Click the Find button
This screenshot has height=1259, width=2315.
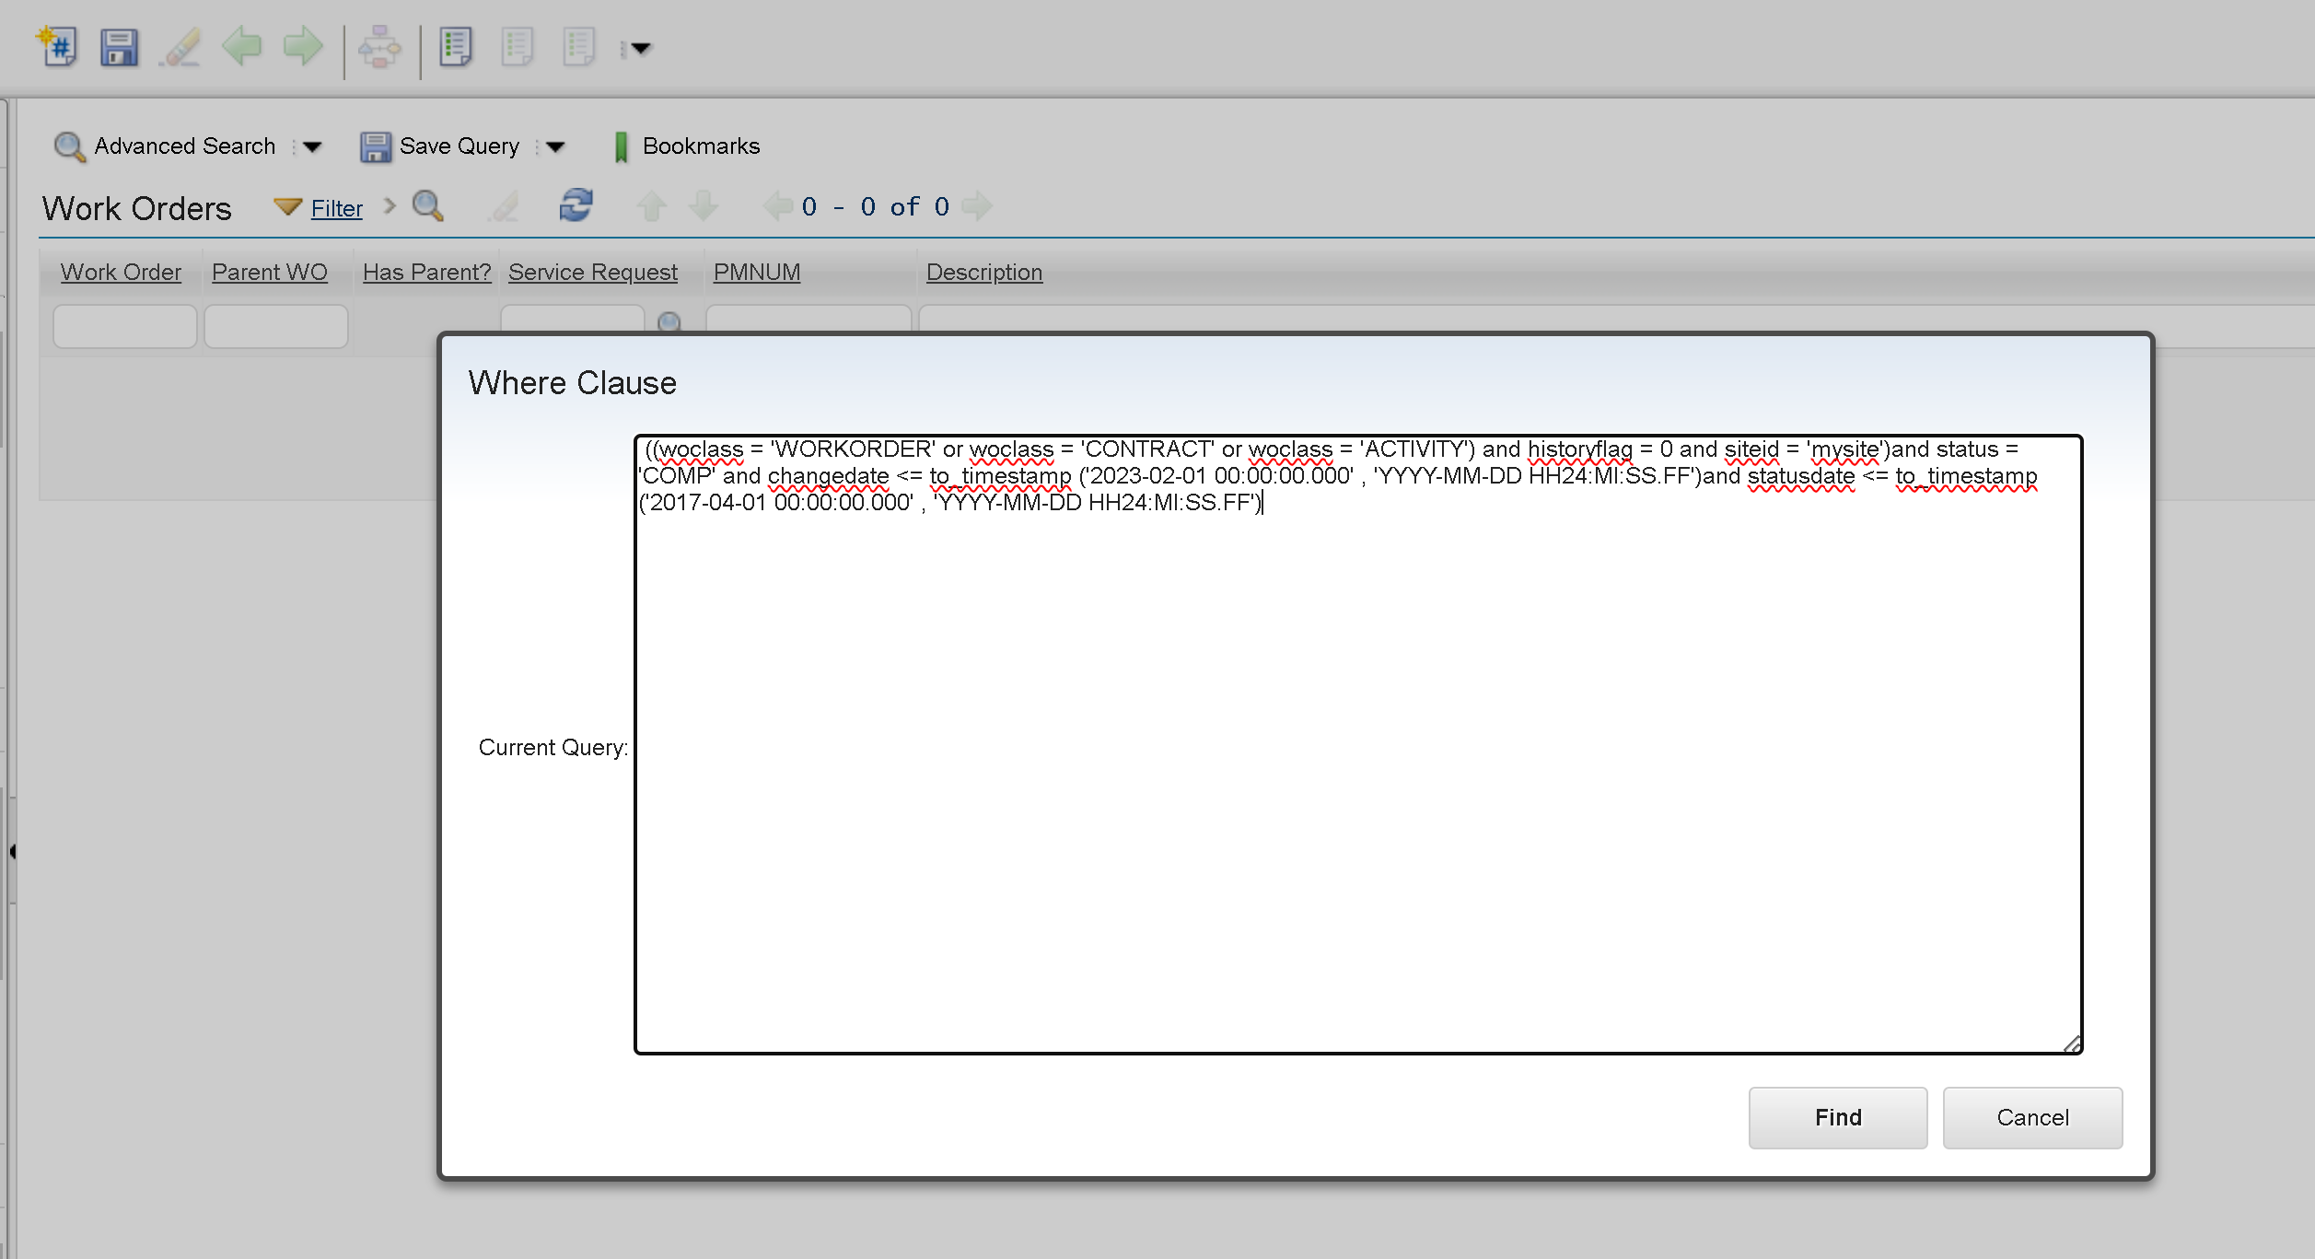click(x=1837, y=1117)
